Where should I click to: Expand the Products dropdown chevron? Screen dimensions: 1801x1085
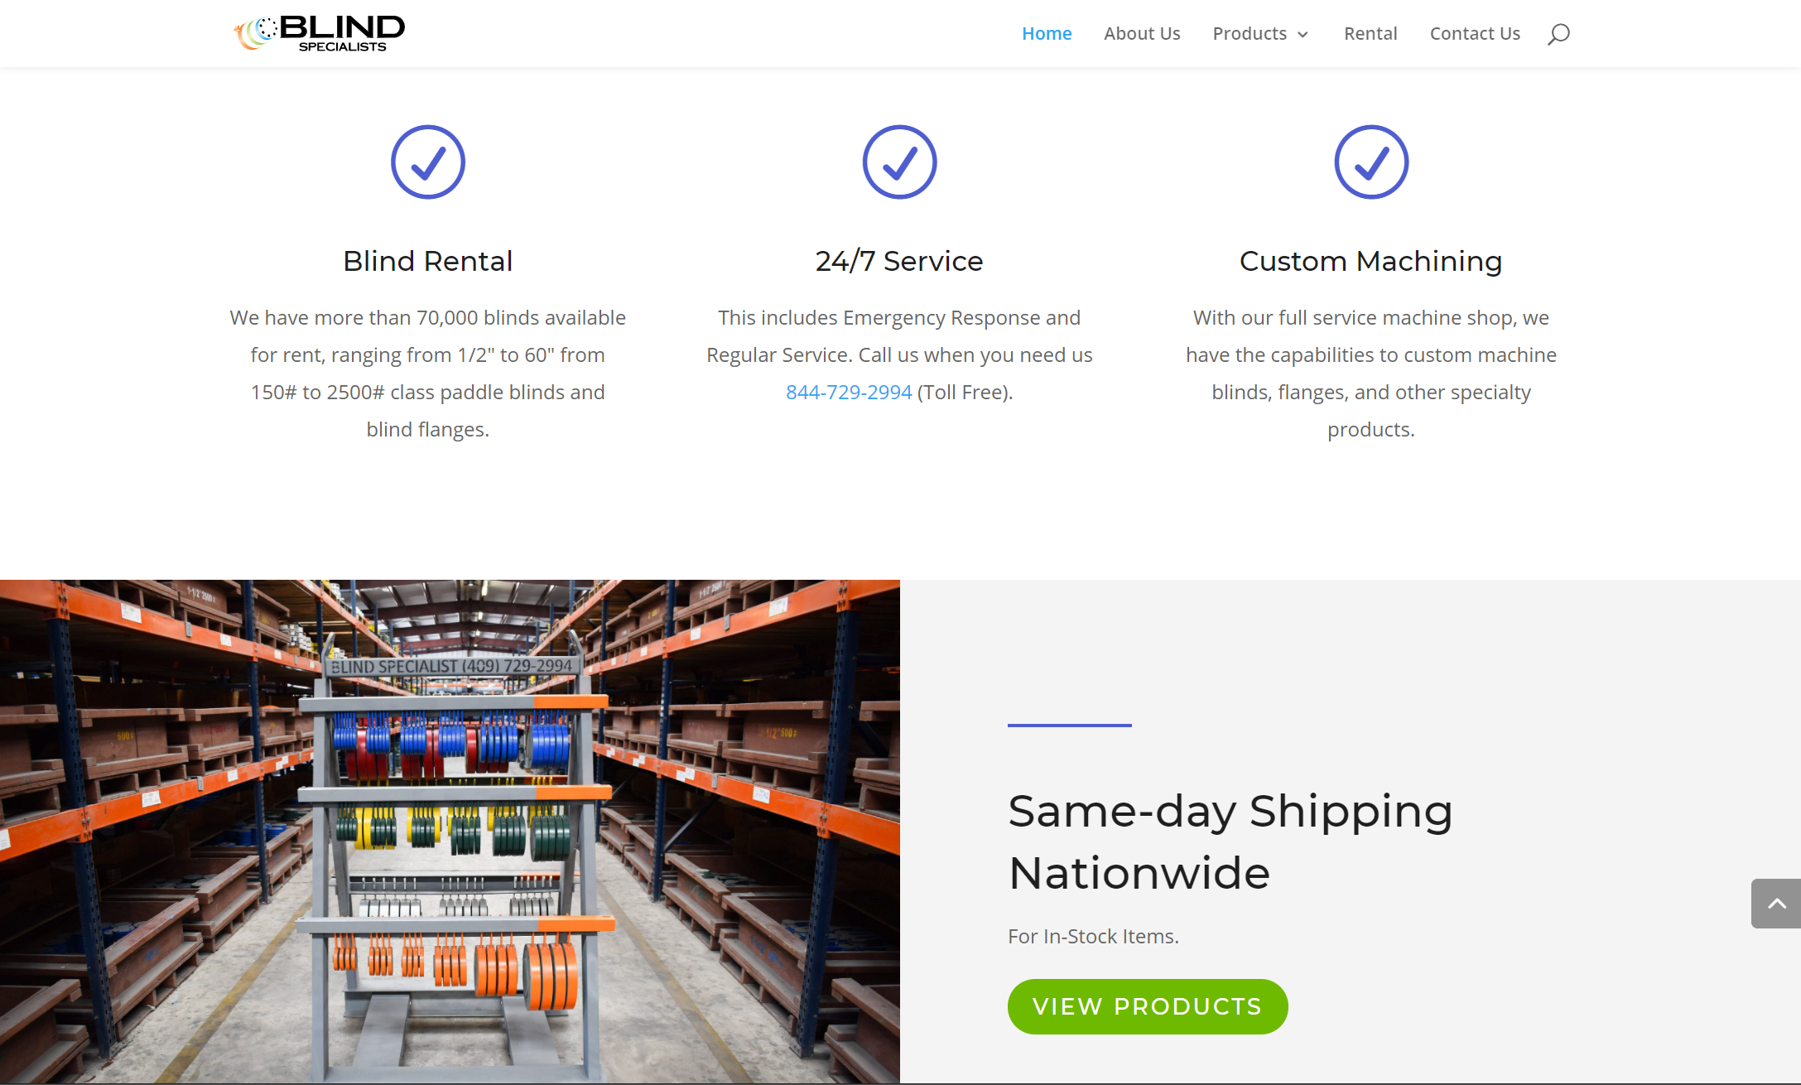point(1303,35)
